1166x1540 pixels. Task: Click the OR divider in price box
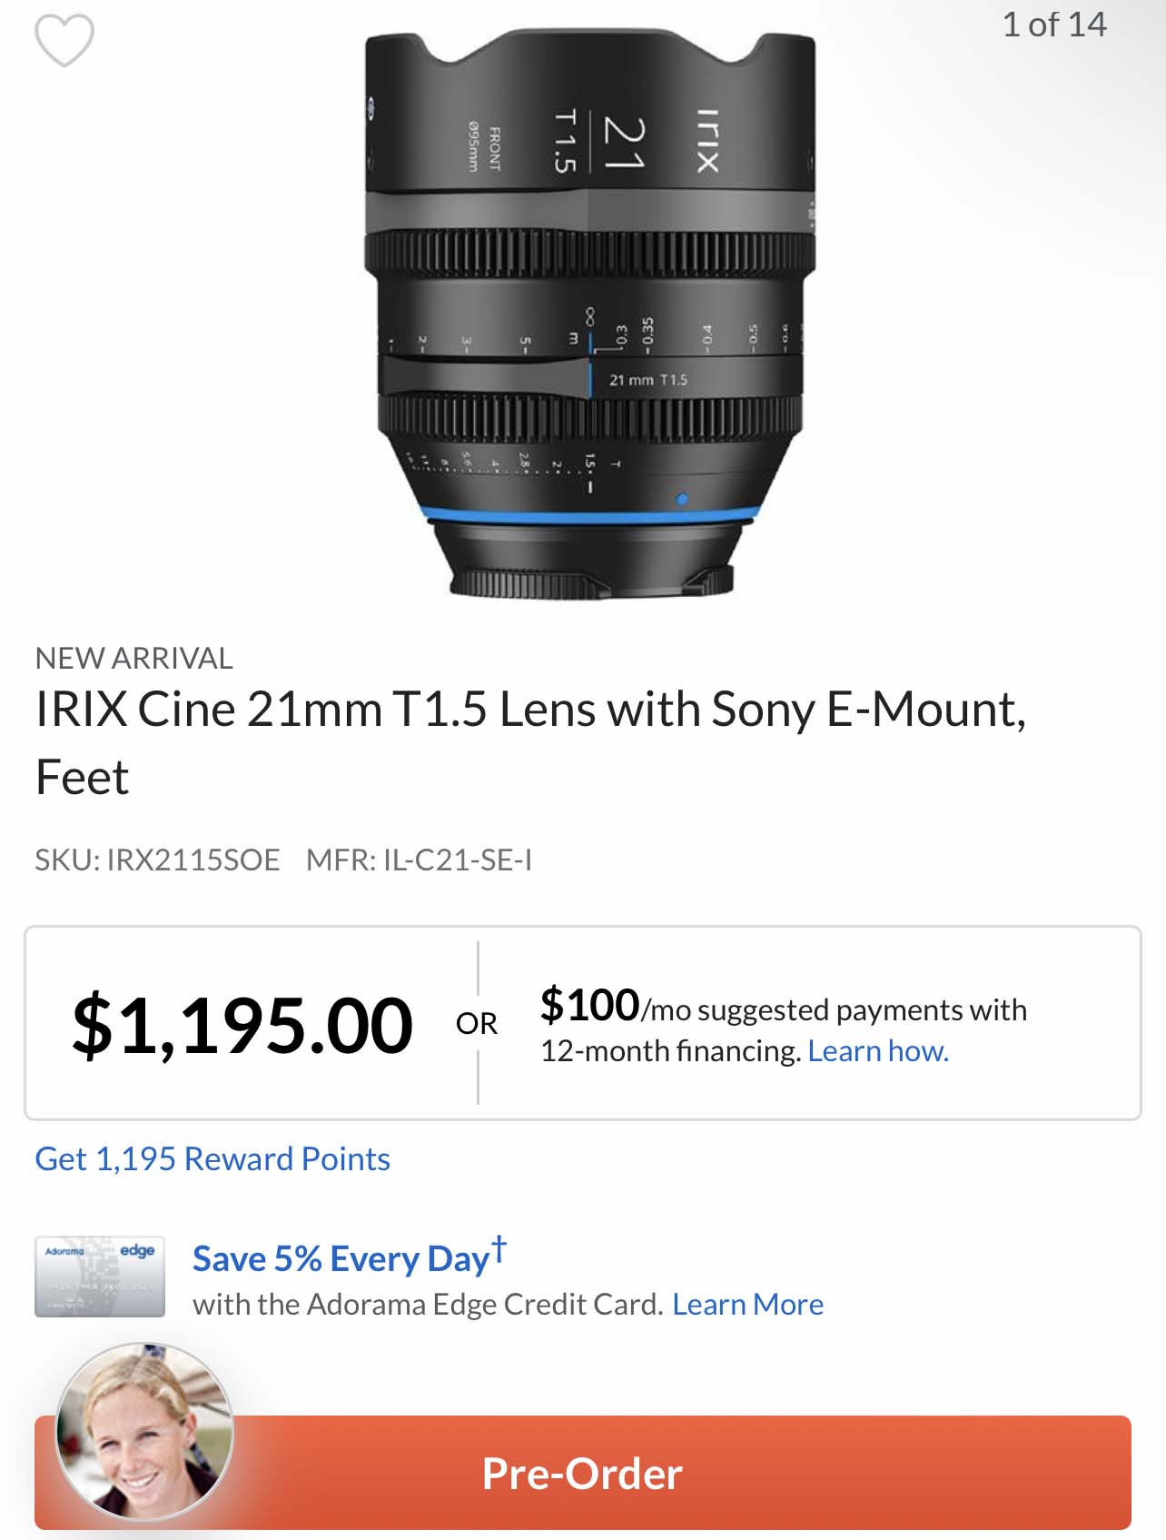pyautogui.click(x=477, y=1024)
